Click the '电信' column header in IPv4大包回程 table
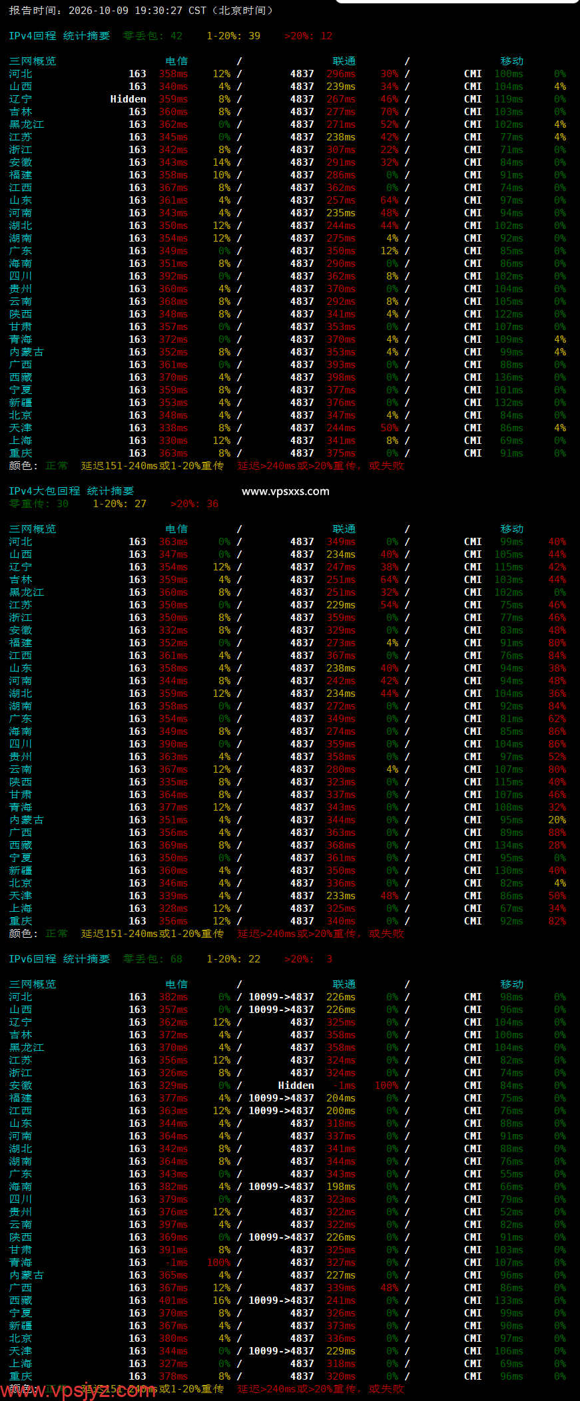Screen dimensions: 580x1401 176,529
